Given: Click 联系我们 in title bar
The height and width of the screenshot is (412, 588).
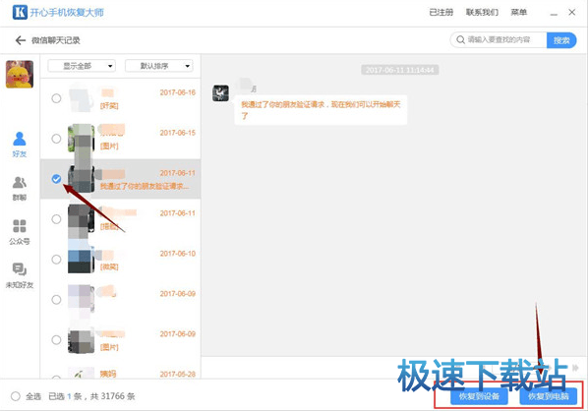Looking at the screenshot, I should (482, 13).
